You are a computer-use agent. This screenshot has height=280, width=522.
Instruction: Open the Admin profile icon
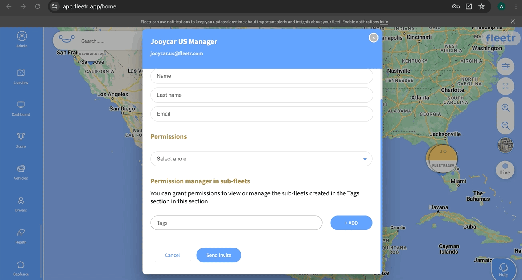(22, 39)
